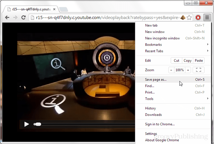Select the r15---sn-q4f7dnly.c.youtu tab
214x144 pixels.
(31, 9)
